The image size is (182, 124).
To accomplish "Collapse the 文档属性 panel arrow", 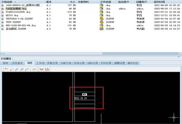I will [179, 57].
